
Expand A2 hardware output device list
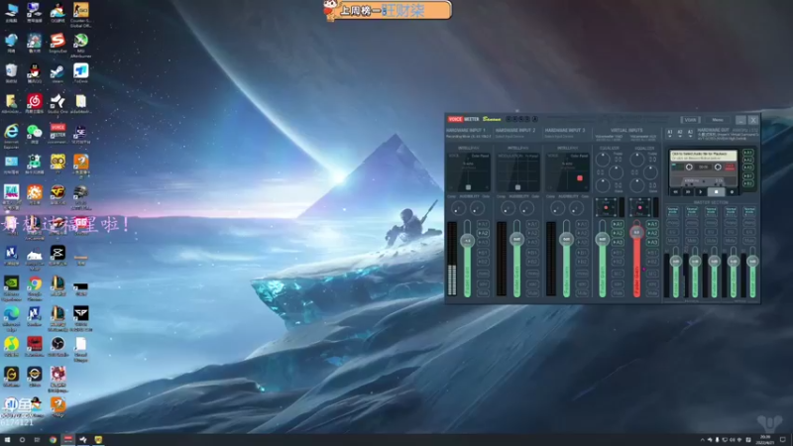click(x=680, y=134)
